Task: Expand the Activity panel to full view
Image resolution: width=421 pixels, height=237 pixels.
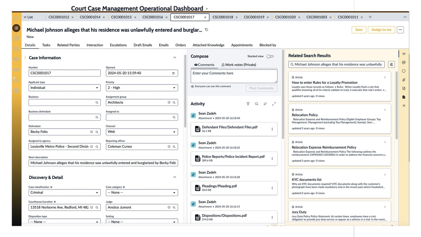Action: (274, 104)
